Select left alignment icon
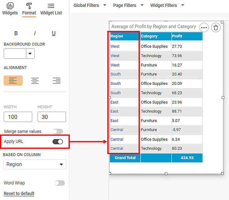Viewport: 229px width, 200px height. [x=13, y=80]
